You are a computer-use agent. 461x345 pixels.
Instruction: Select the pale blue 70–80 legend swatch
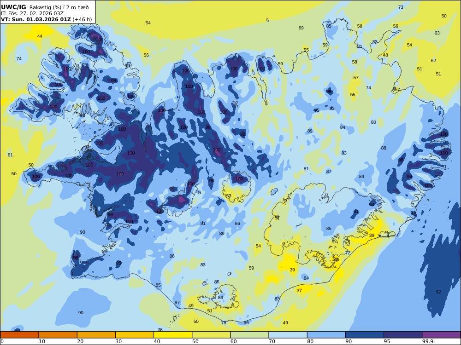[x=288, y=335]
